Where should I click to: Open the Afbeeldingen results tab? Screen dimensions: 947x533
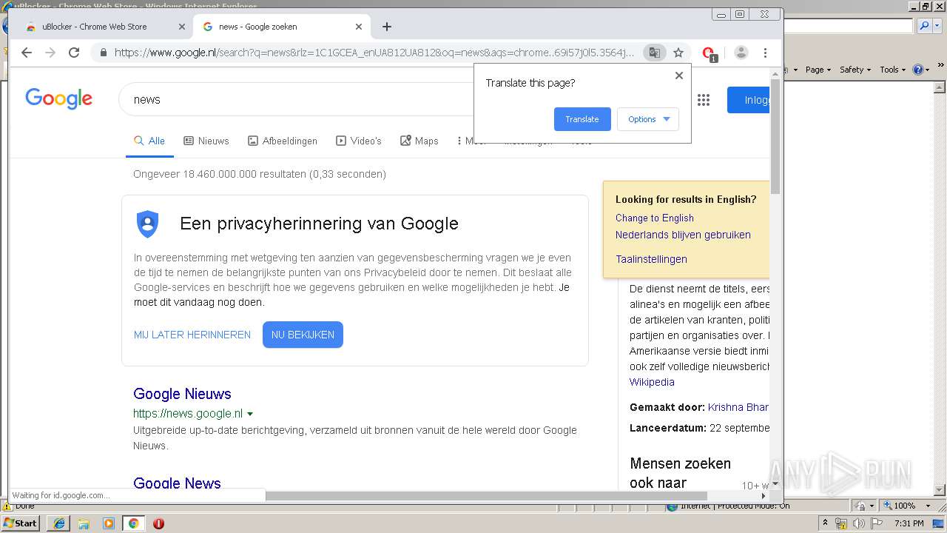click(x=283, y=141)
